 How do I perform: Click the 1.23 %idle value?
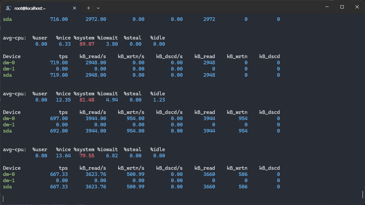click(x=159, y=100)
